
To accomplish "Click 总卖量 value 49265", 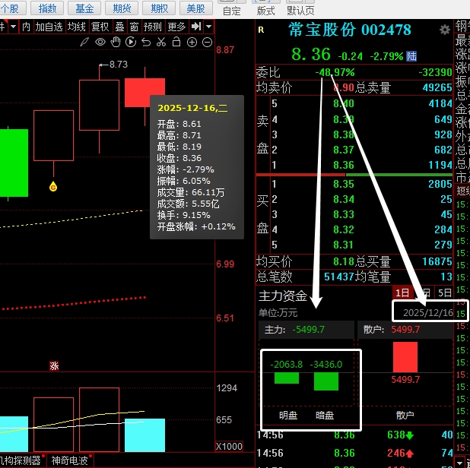I will [437, 87].
